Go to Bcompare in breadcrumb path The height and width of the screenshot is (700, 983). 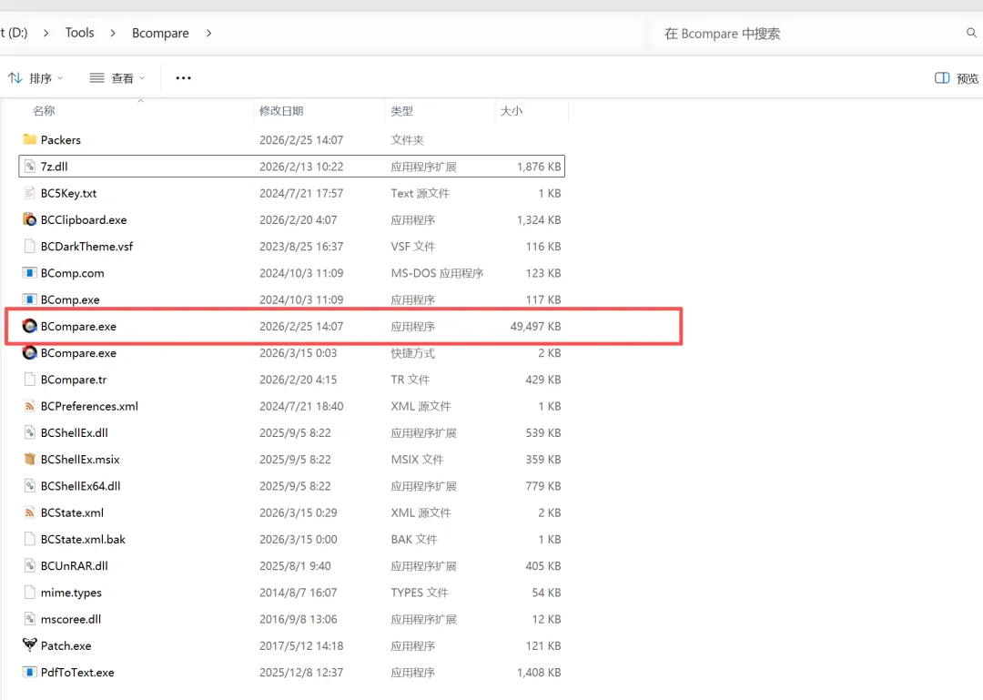coord(160,34)
